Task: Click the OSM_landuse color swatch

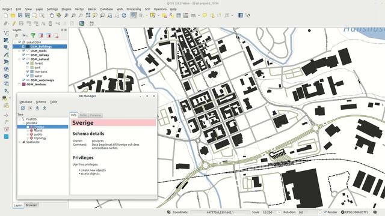Action: (24, 84)
